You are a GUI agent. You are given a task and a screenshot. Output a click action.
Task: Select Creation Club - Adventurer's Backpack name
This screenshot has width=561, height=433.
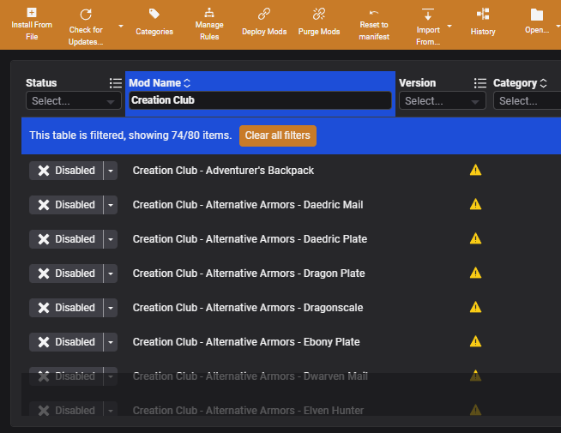pos(223,171)
